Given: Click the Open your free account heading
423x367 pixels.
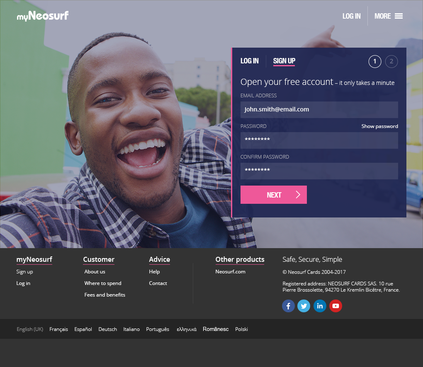Looking at the screenshot, I should 287,82.
